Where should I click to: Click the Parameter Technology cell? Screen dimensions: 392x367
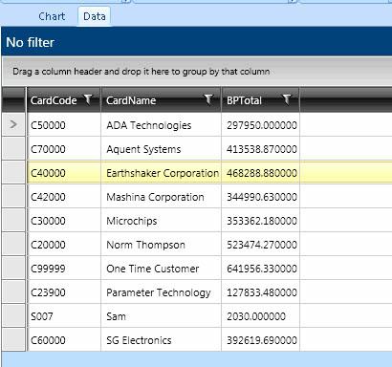[x=161, y=292]
